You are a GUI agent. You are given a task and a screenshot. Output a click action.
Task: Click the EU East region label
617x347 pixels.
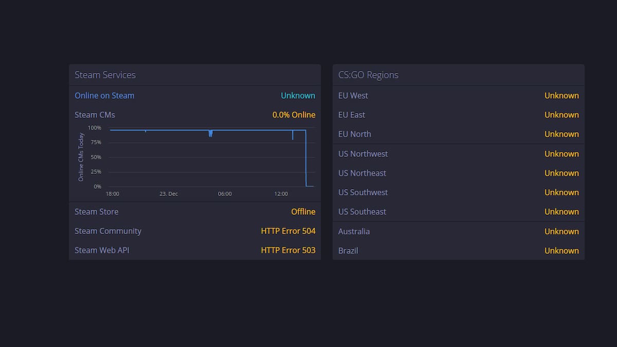[x=352, y=115]
